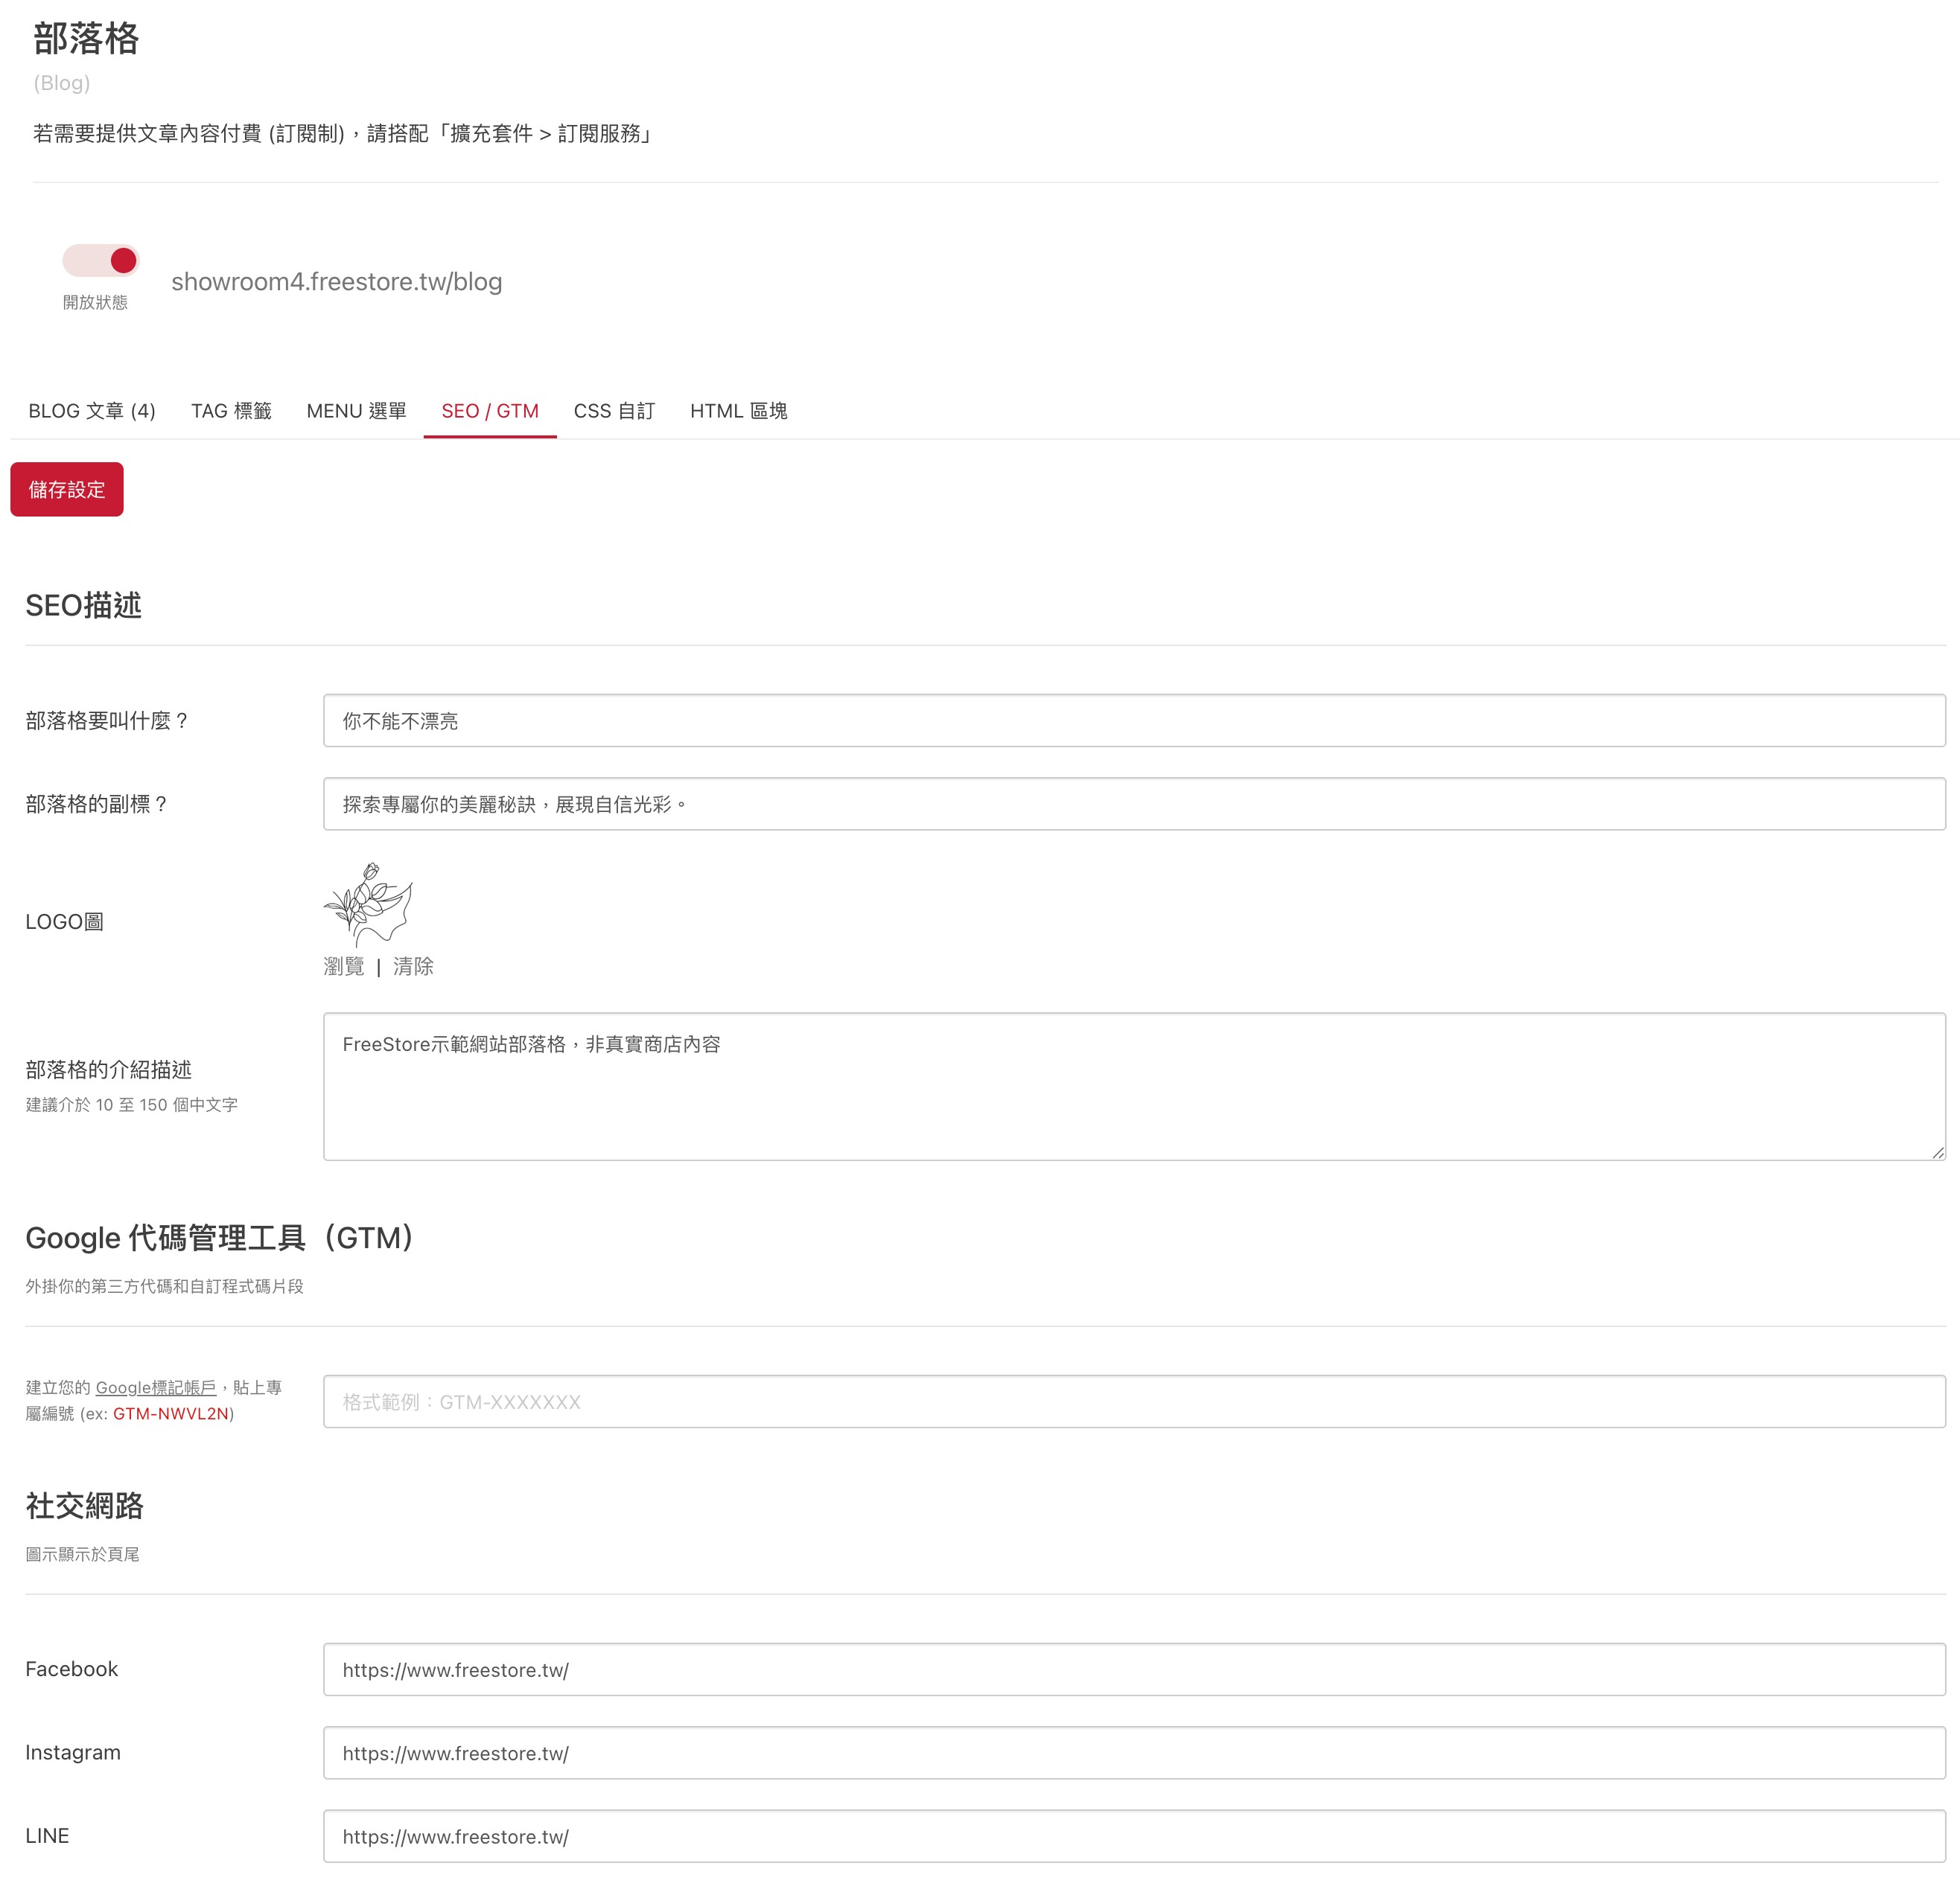The width and height of the screenshot is (1960, 1889).
Task: Click the 部落格 page heading
Action: [x=86, y=38]
